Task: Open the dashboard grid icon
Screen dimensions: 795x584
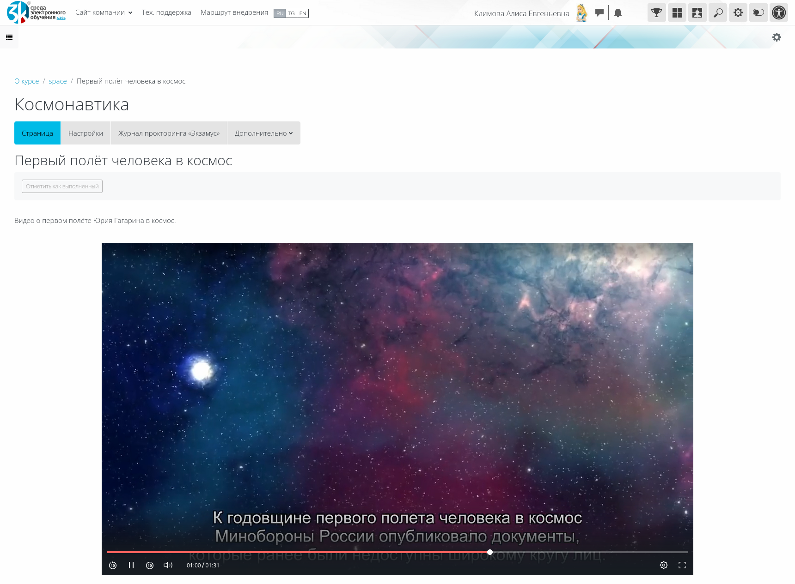Action: tap(677, 12)
